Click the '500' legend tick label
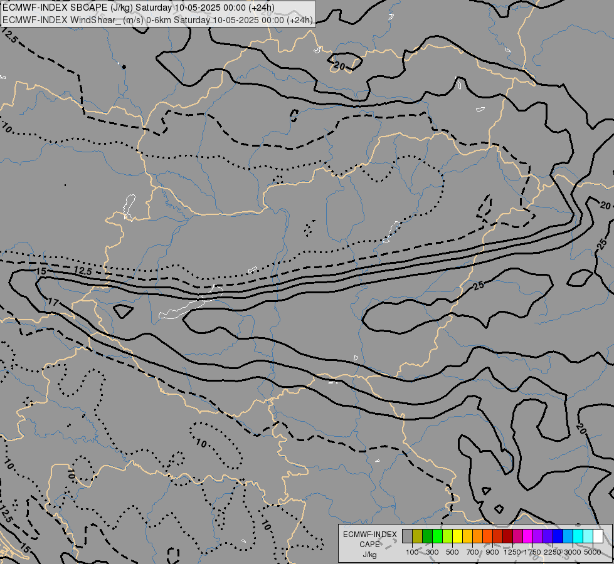 click(452, 552)
